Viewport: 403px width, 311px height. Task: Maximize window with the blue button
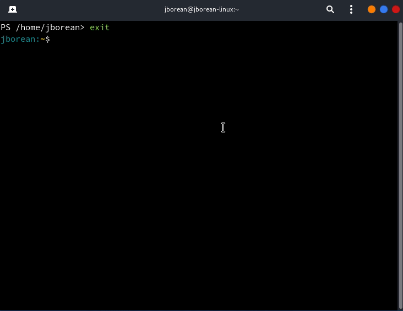[x=384, y=9]
